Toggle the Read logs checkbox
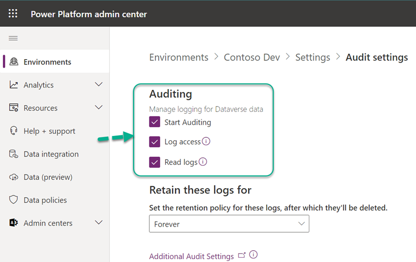This screenshot has width=416, height=262. (x=154, y=162)
